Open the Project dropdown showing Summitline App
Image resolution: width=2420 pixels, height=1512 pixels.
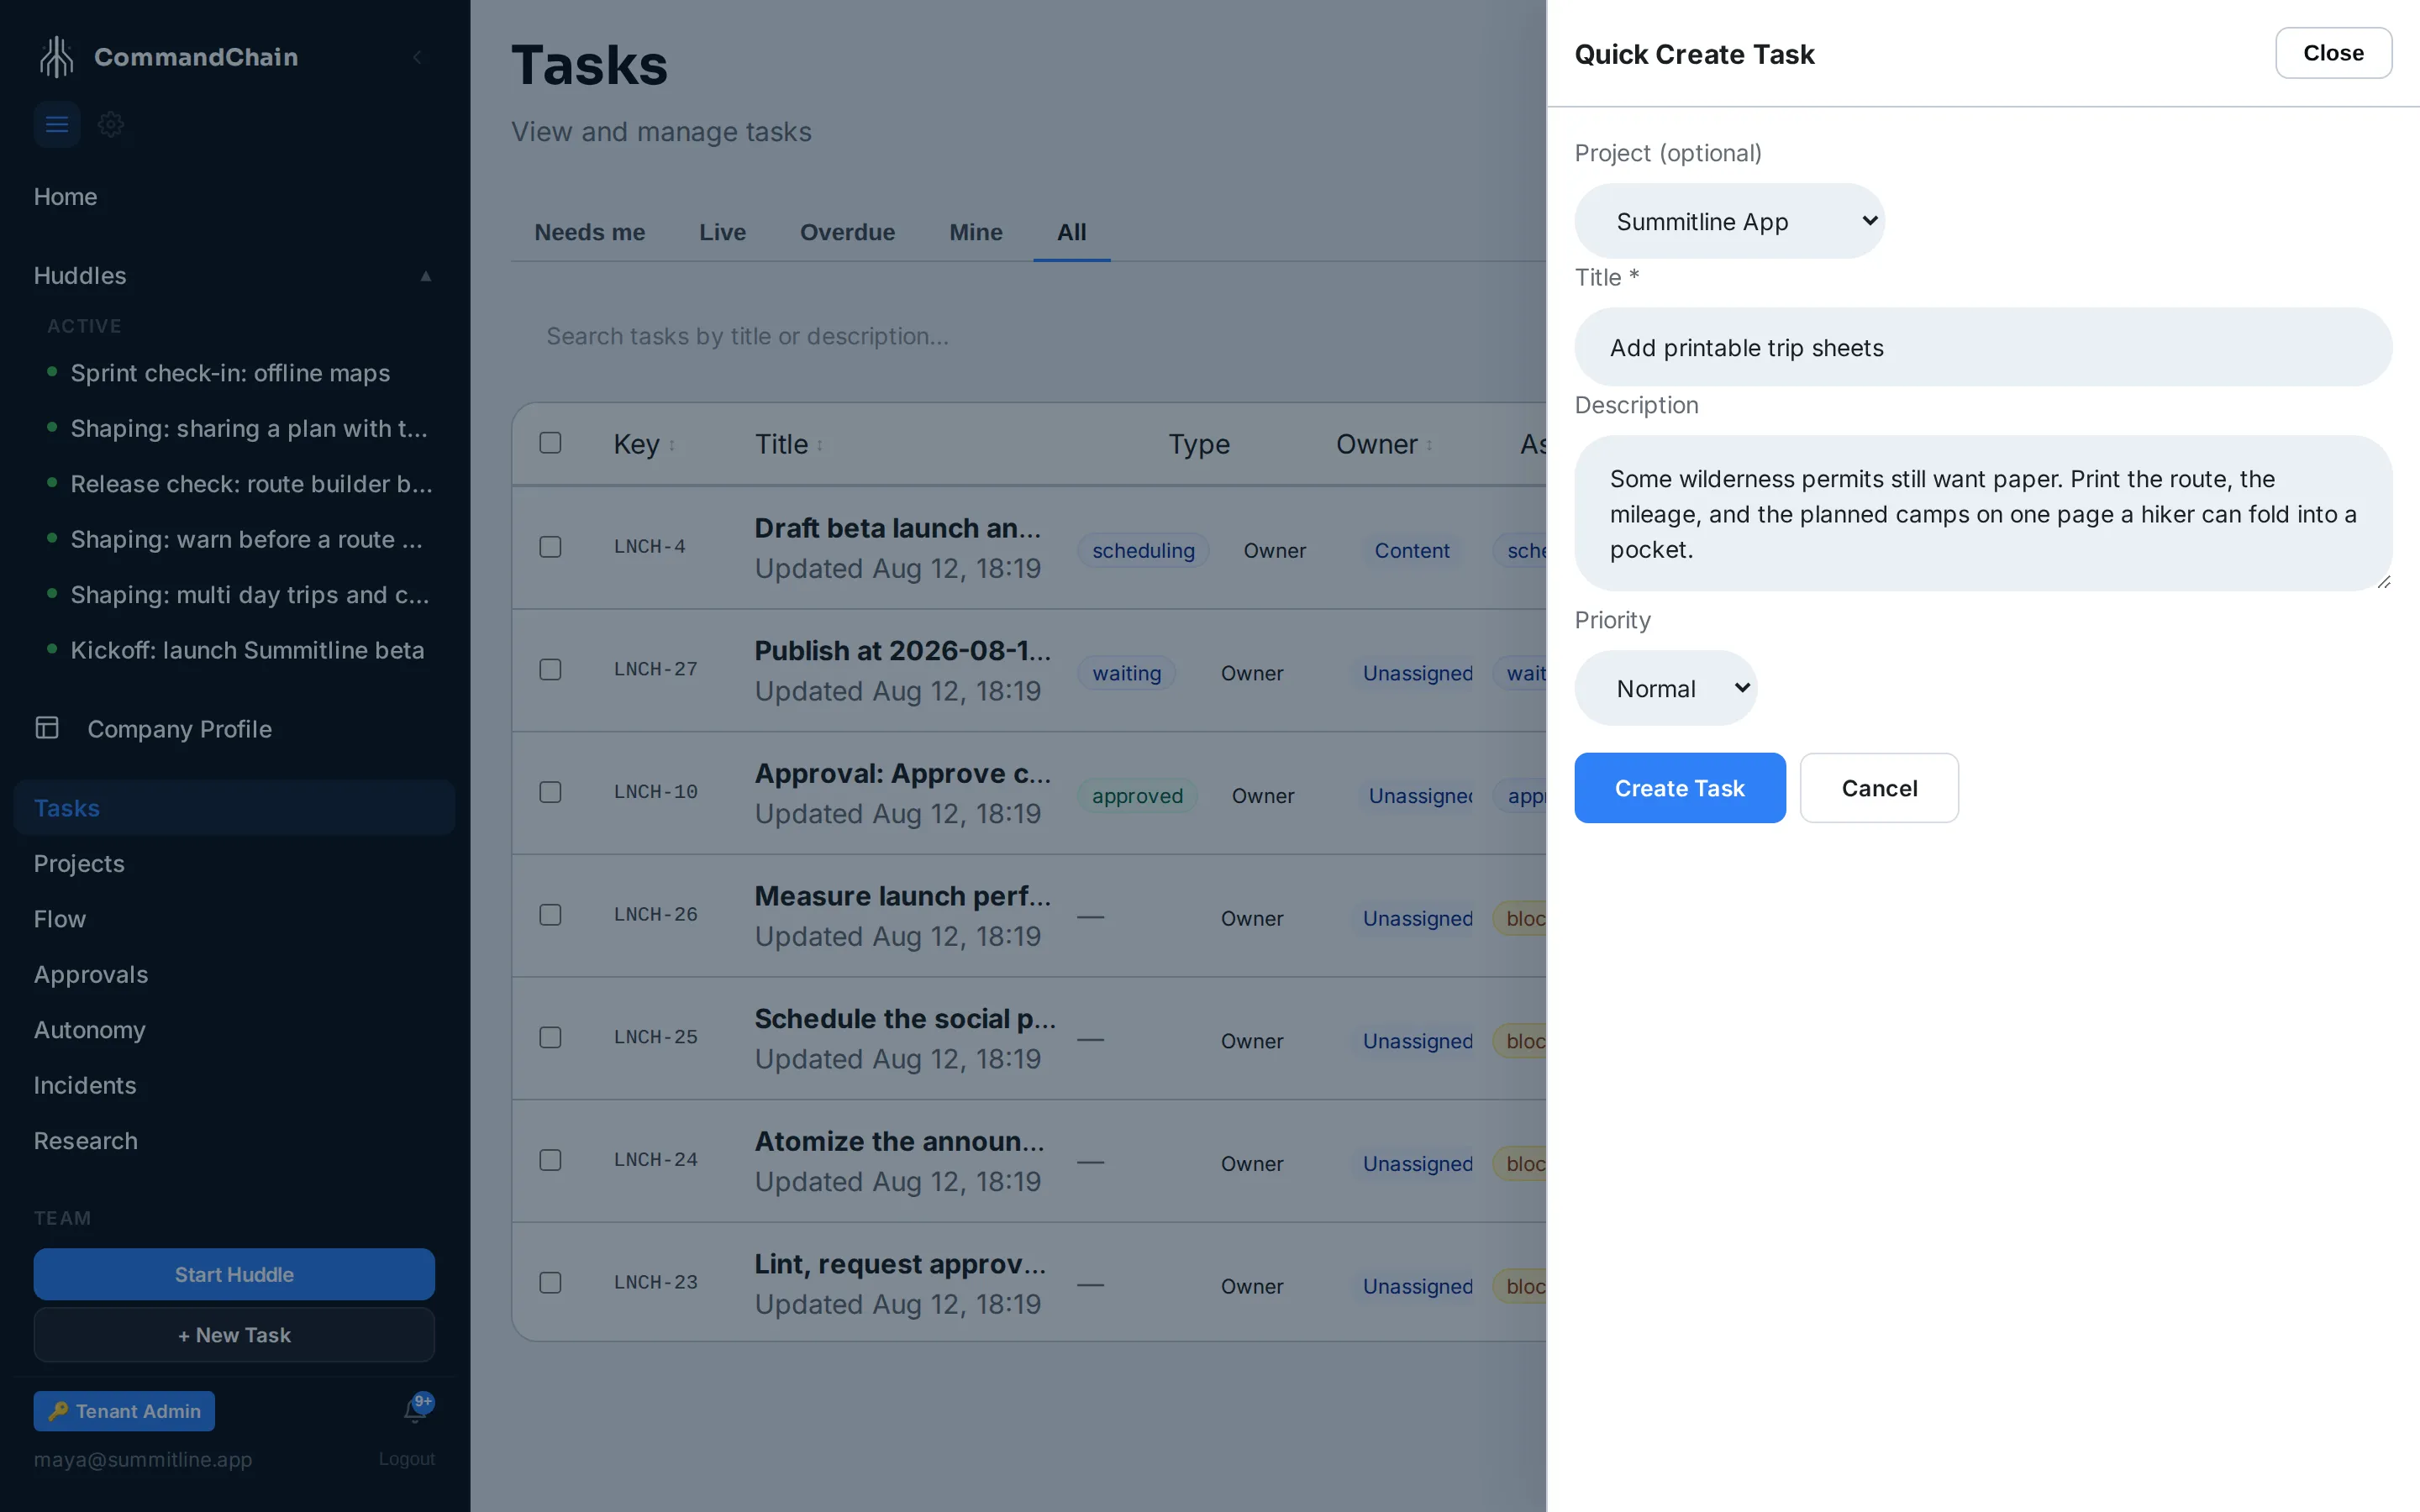1729,221
